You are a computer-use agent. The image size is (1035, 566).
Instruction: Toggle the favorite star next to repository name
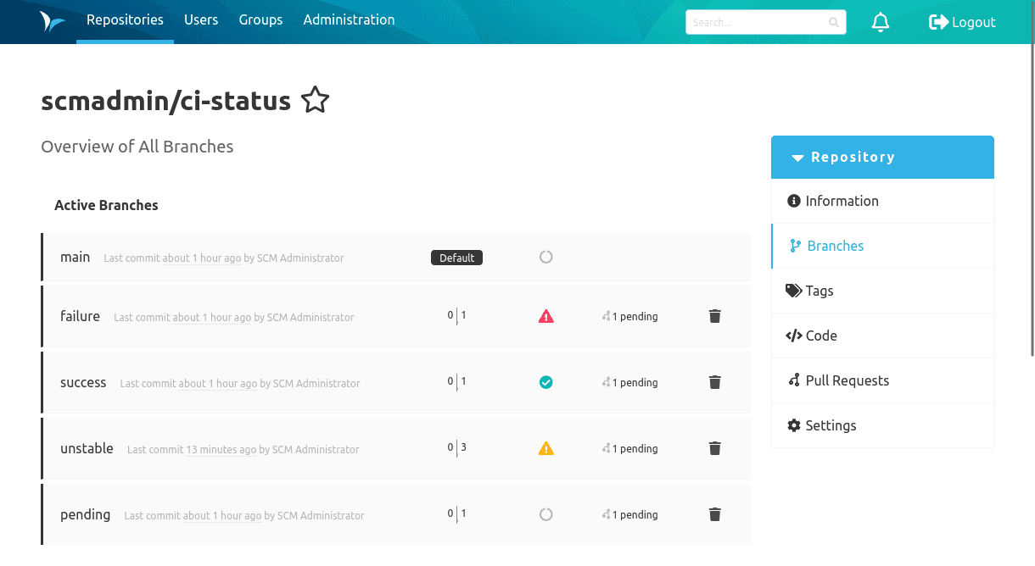pos(315,99)
